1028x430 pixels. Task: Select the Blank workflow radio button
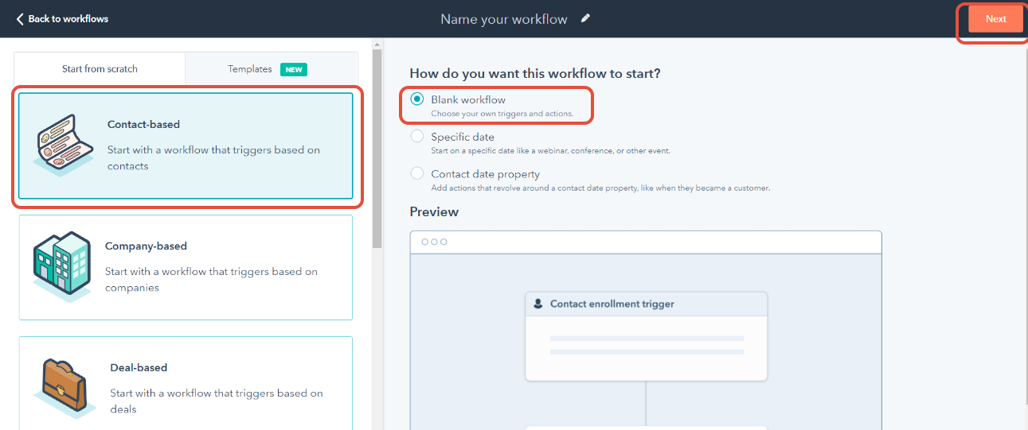417,99
